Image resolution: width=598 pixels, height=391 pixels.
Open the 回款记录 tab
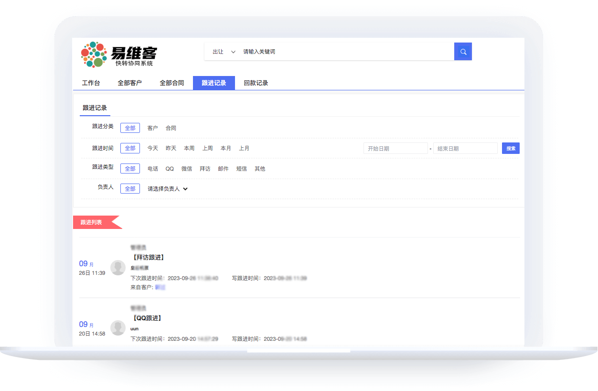[x=256, y=83]
